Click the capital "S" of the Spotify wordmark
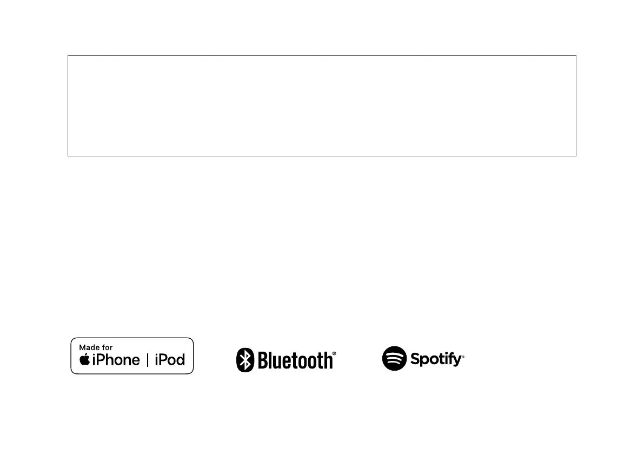This screenshot has width=644, height=454. pos(415,359)
